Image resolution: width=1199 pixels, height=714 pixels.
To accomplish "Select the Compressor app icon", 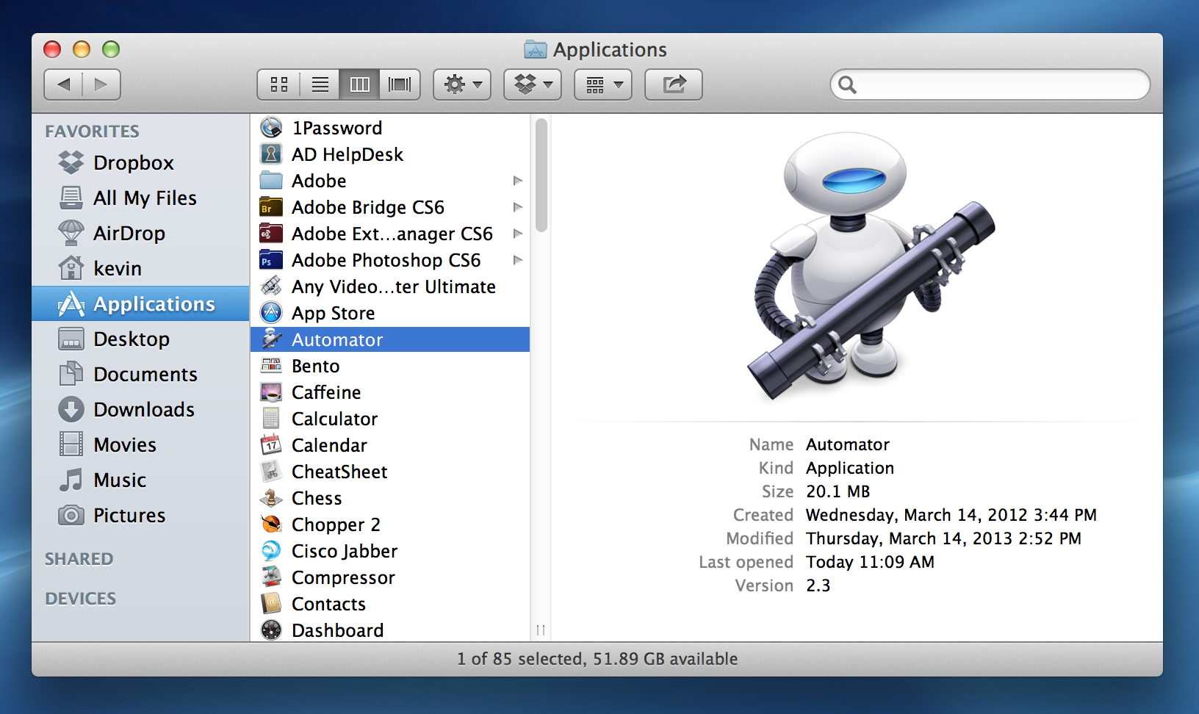I will click(x=271, y=577).
